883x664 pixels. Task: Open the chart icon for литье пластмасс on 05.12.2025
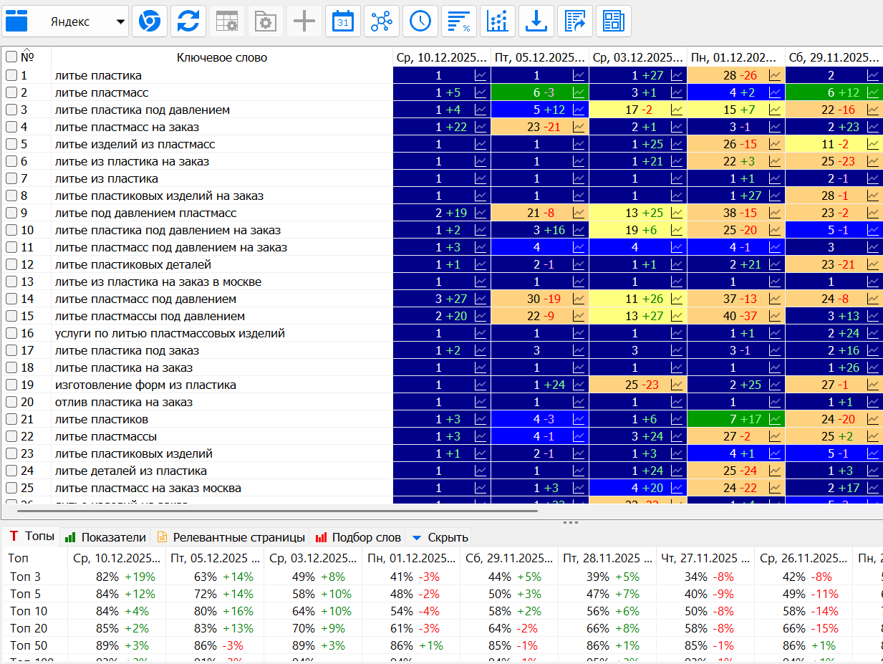click(579, 92)
